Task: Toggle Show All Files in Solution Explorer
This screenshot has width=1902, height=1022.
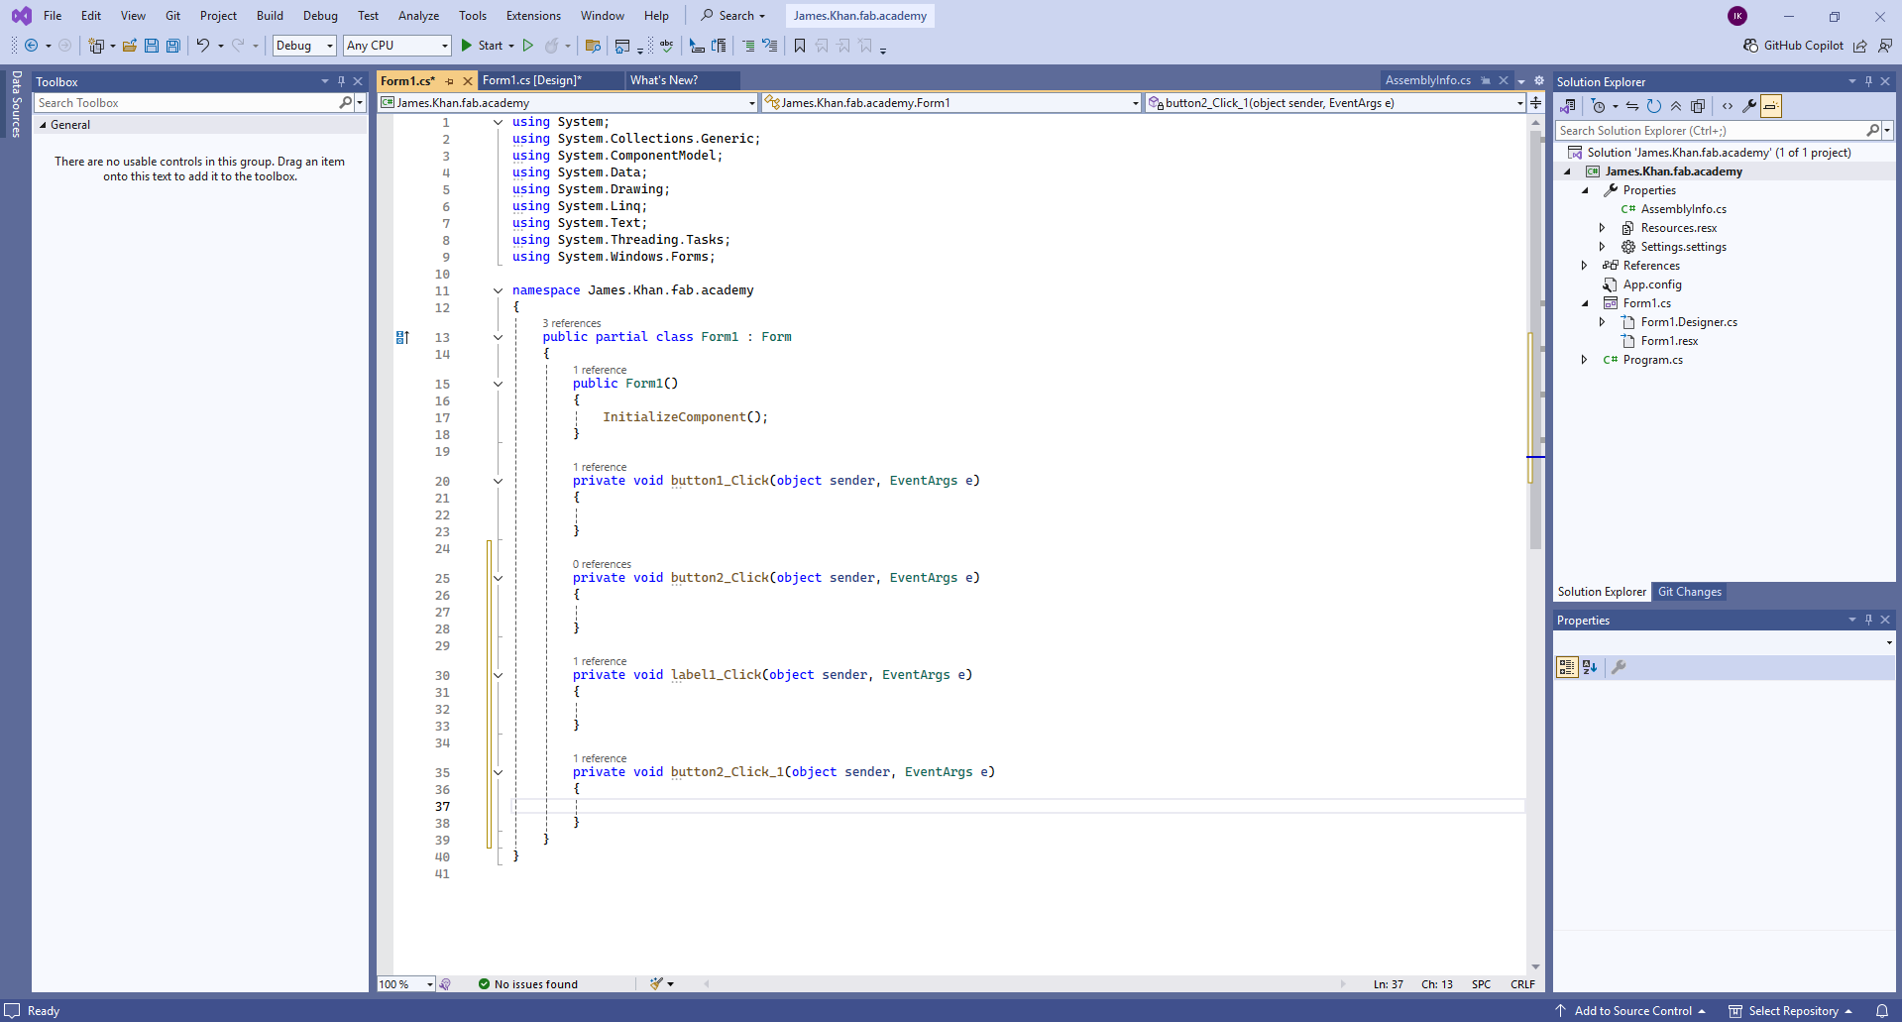Action: [x=1698, y=106]
